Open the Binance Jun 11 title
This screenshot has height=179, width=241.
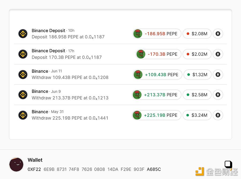[47, 71]
